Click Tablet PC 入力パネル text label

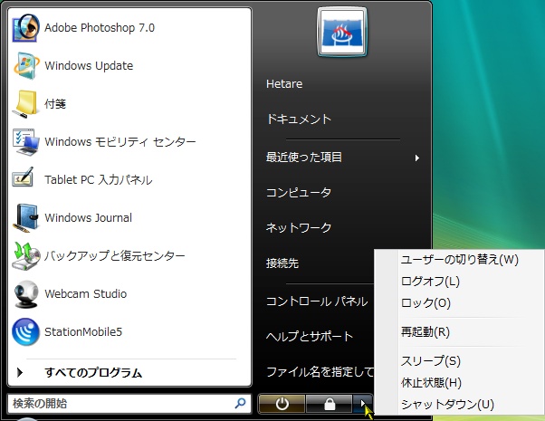click(99, 180)
